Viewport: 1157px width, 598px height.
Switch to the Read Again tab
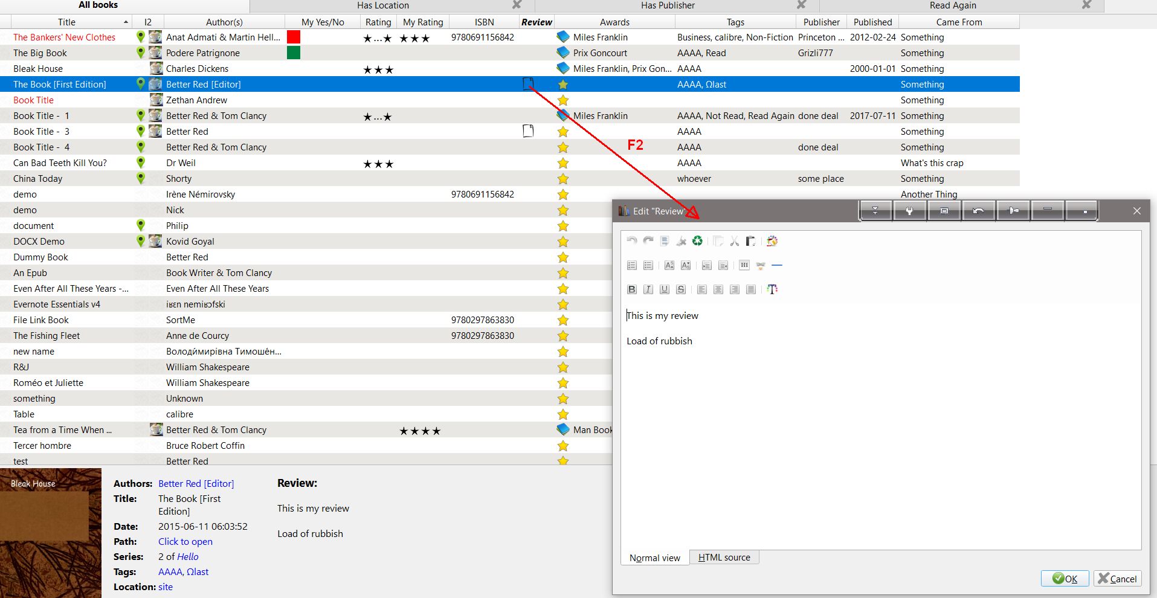(953, 5)
